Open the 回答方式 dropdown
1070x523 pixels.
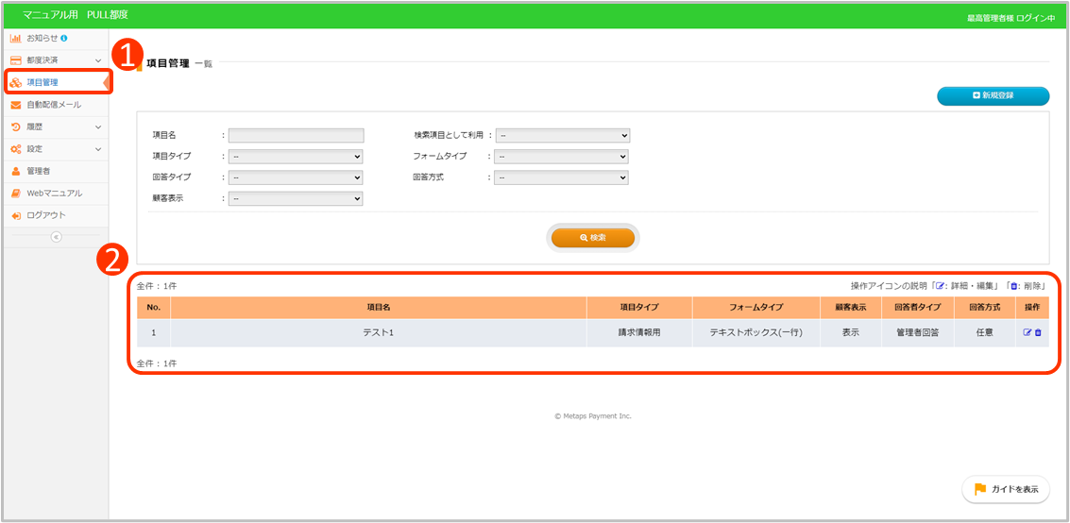pos(562,177)
